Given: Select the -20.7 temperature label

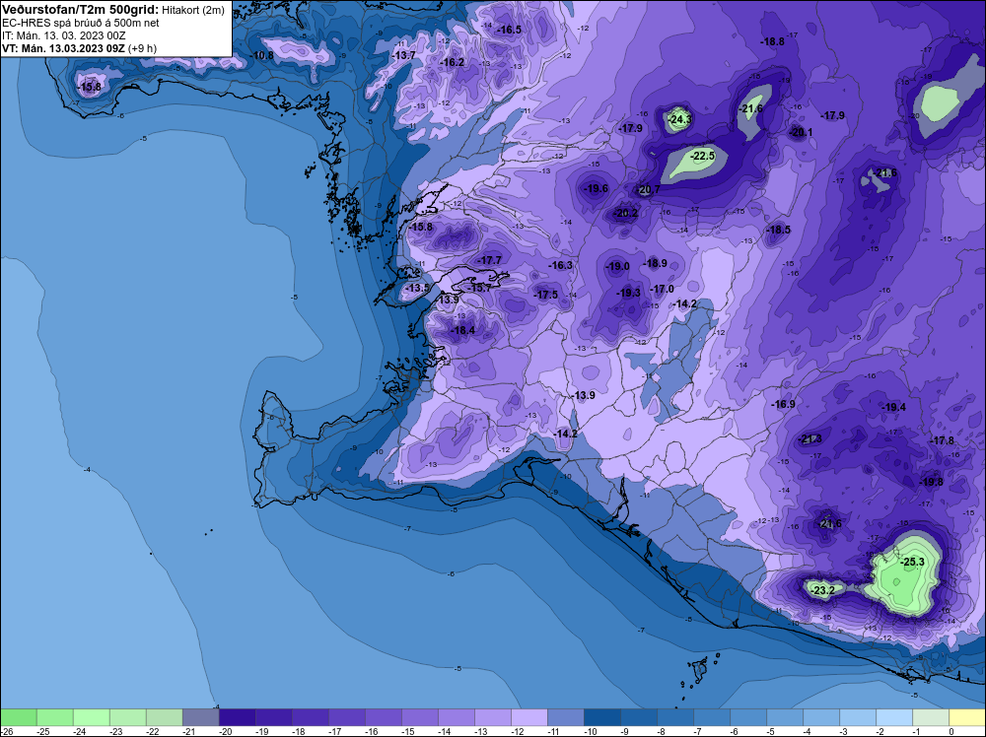Looking at the screenshot, I should [x=649, y=190].
